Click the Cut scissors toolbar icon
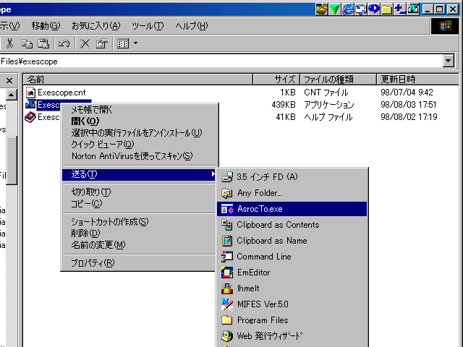 click(x=9, y=43)
